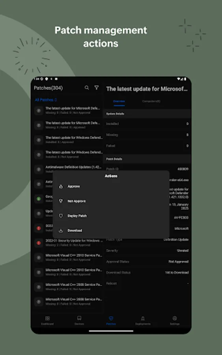Tap the Reboot row label

pyautogui.click(x=111, y=284)
